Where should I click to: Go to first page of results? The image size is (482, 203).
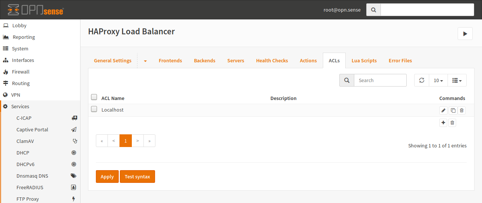(x=102, y=141)
